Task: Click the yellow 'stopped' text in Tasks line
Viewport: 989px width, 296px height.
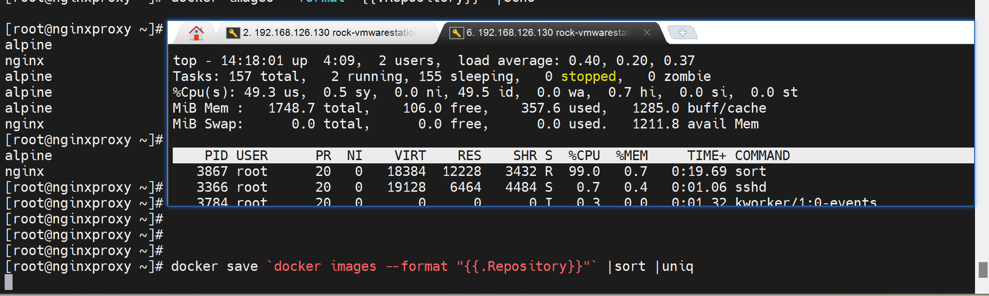Action: [588, 76]
